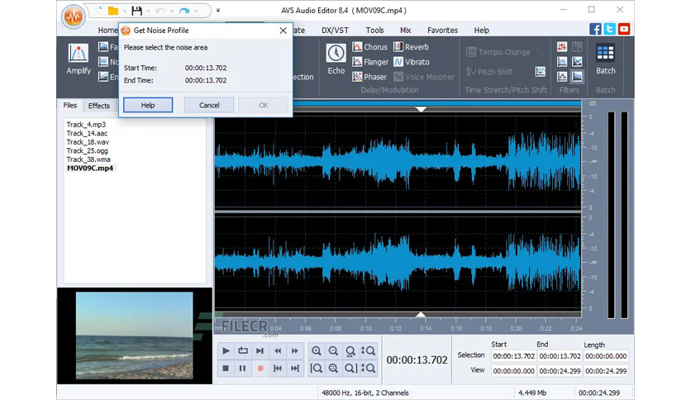Expand the quick access toolbar customize arrow
Viewport: 691px width, 400px height.
click(217, 11)
